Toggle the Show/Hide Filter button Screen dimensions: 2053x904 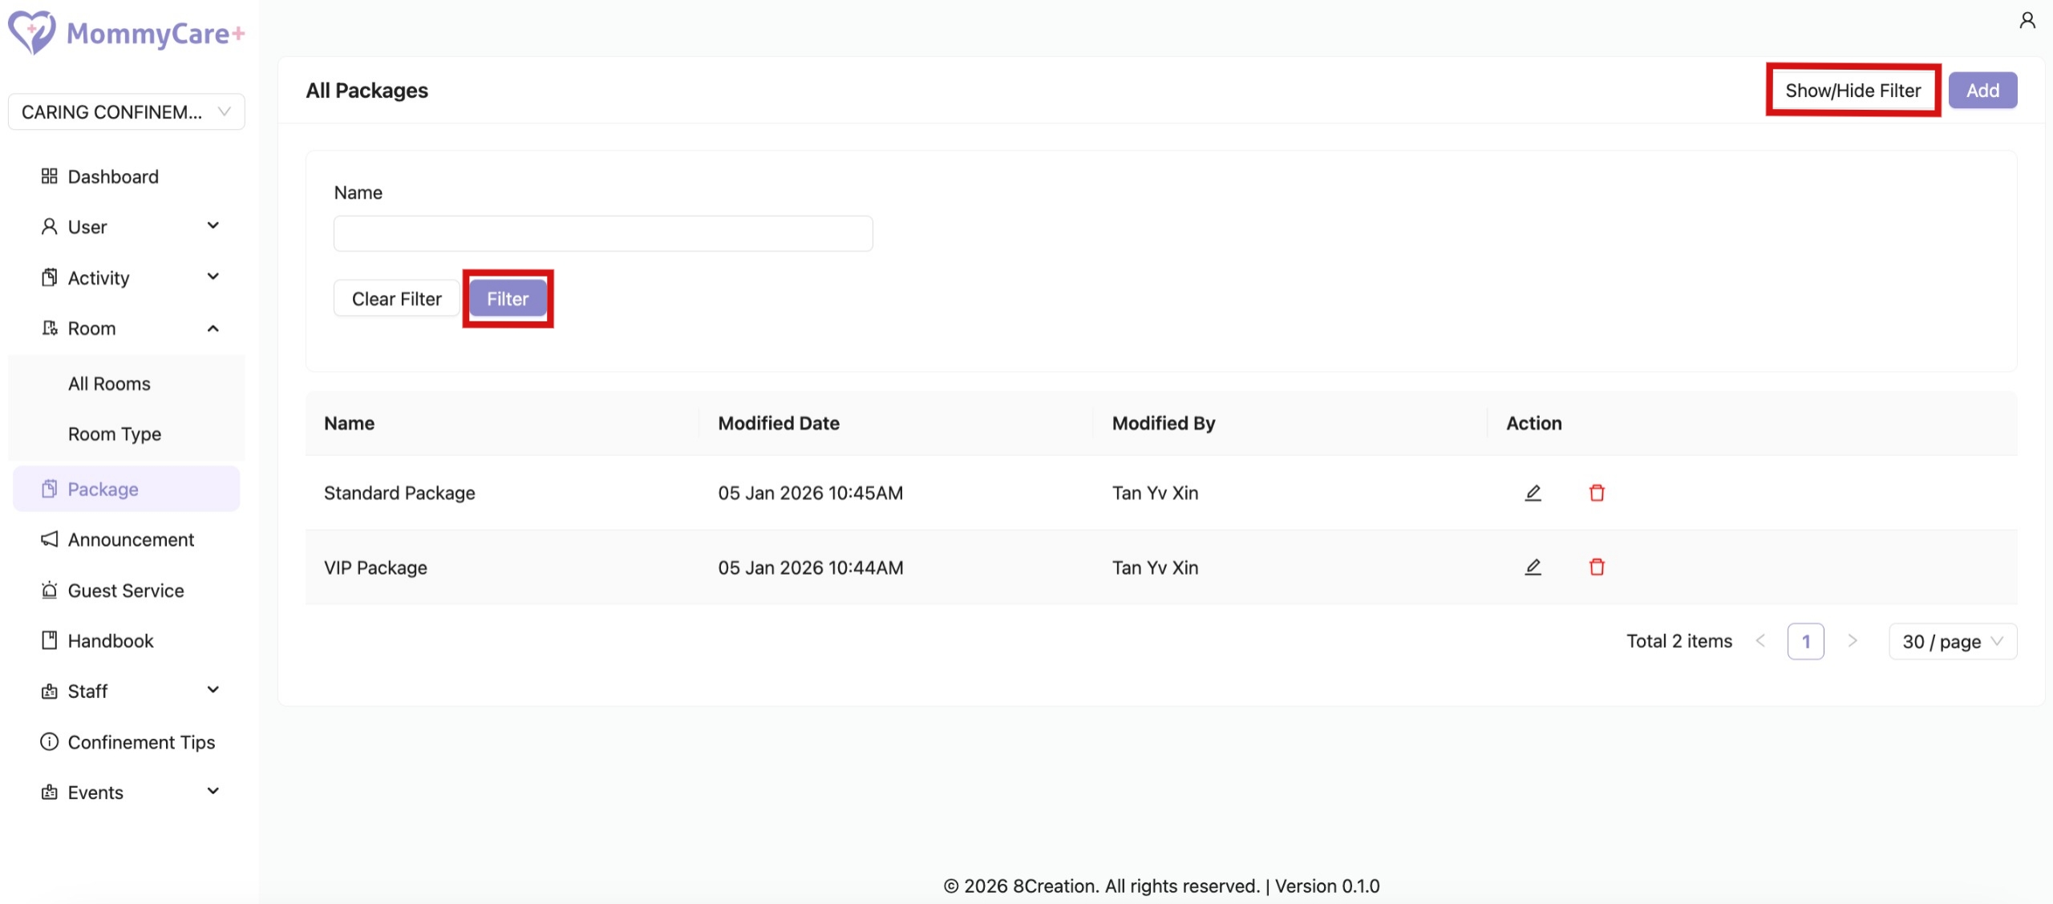coord(1853,91)
